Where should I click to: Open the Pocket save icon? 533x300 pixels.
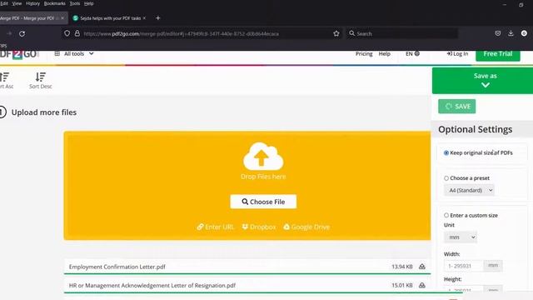pos(498,33)
